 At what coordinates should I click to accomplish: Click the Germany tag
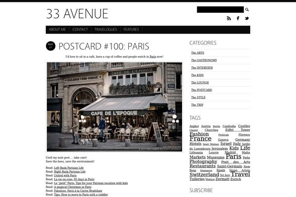(x=243, y=140)
